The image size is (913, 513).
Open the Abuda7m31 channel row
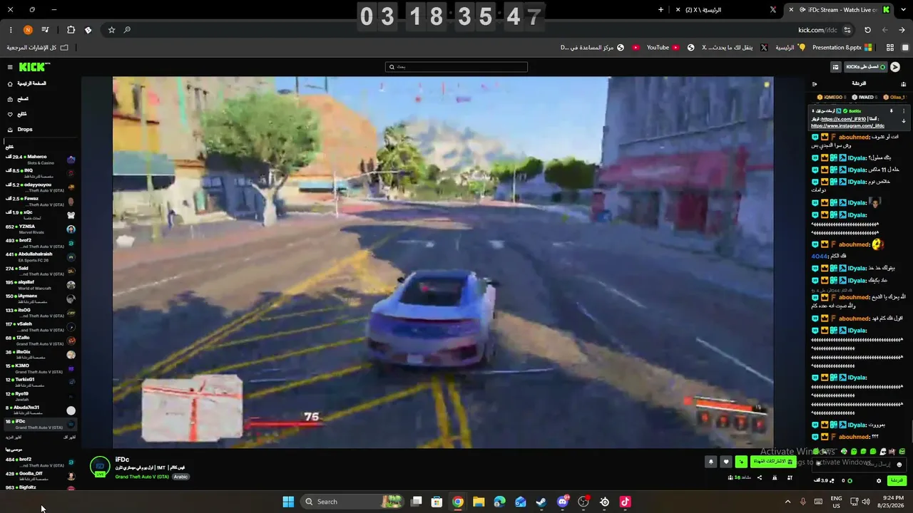[41, 410]
